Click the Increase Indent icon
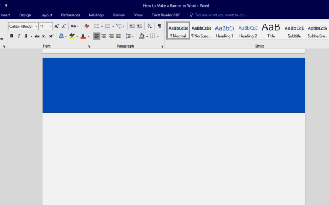This screenshot has width=329, height=205. pyautogui.click(x=139, y=26)
